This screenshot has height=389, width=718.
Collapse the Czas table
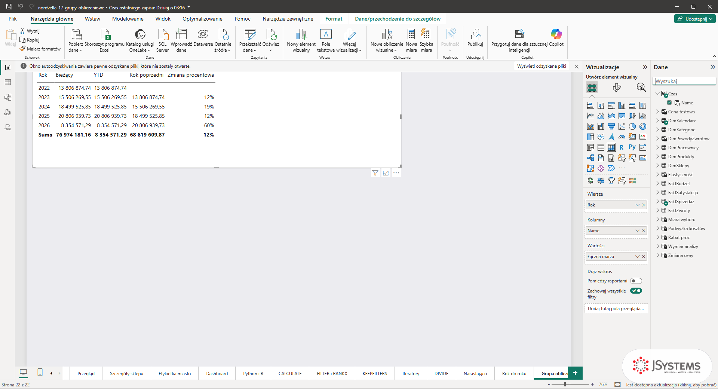tap(658, 94)
